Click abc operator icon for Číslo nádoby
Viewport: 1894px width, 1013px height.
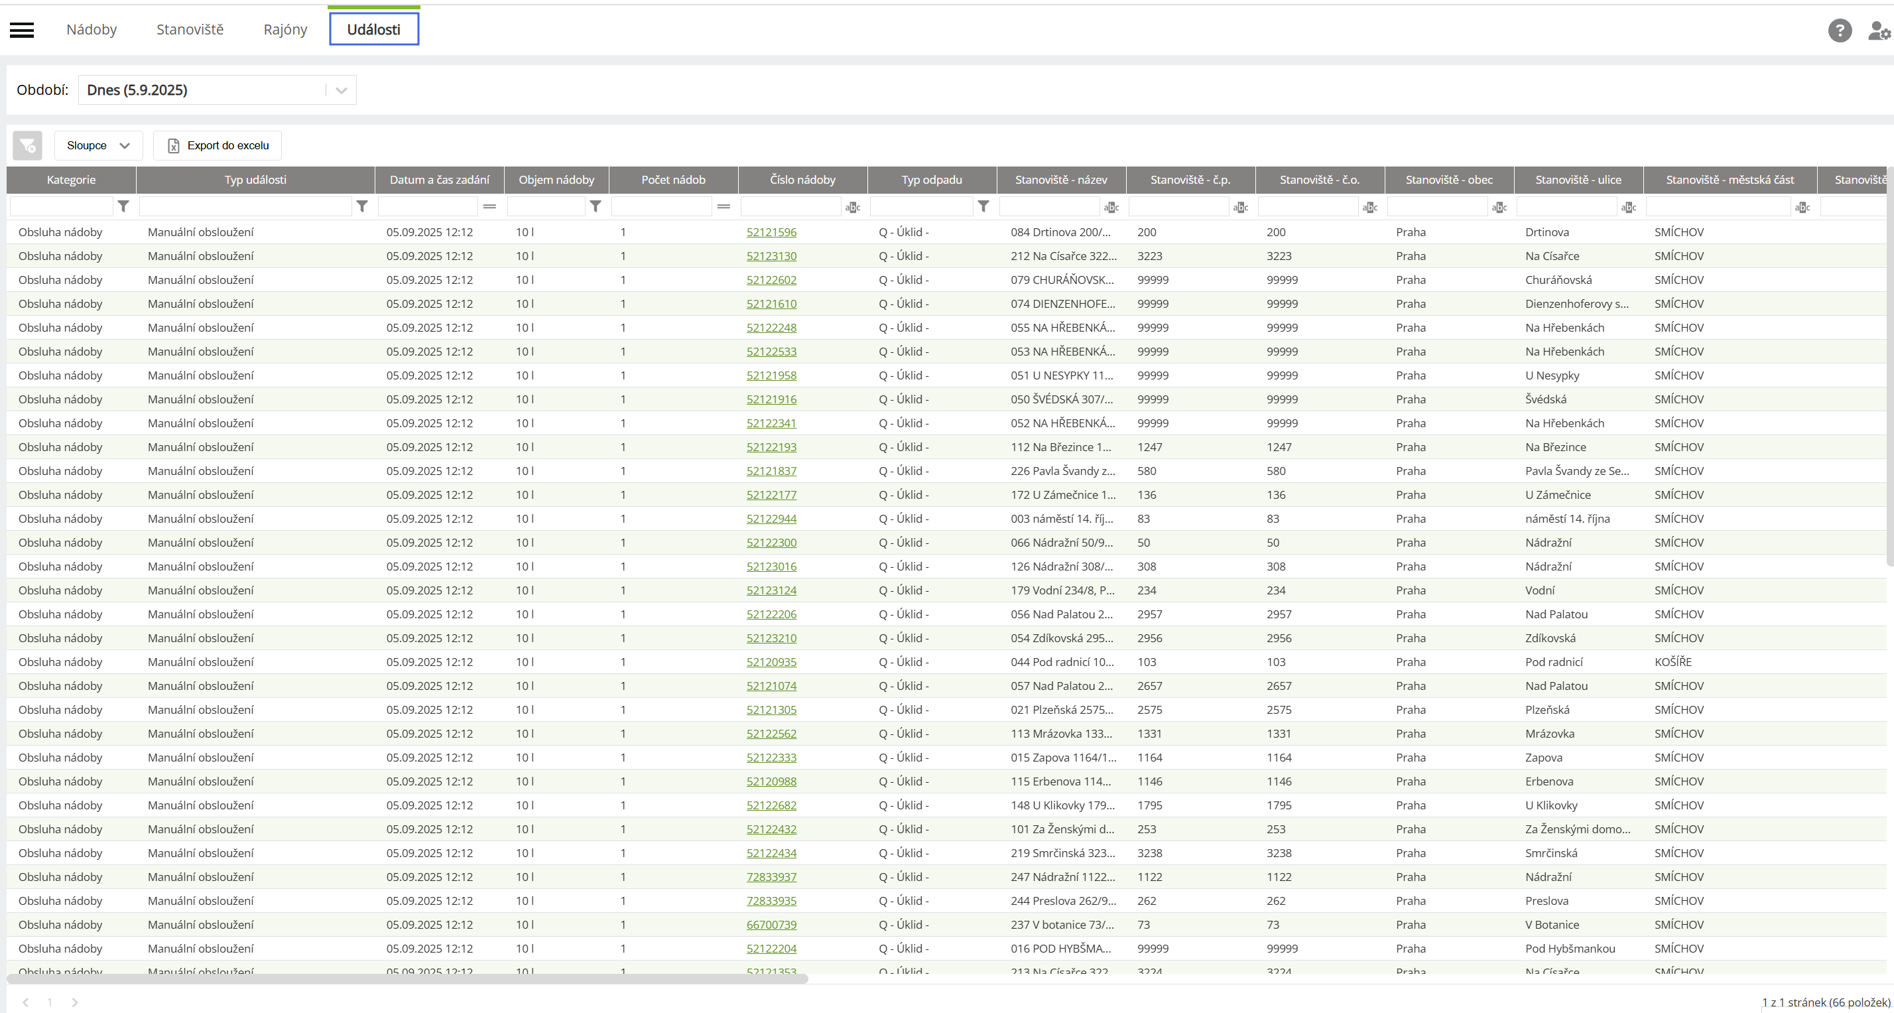pos(853,208)
